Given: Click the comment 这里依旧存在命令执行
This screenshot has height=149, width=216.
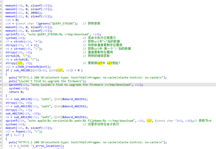Looking at the screenshot, I should click(101, 124).
